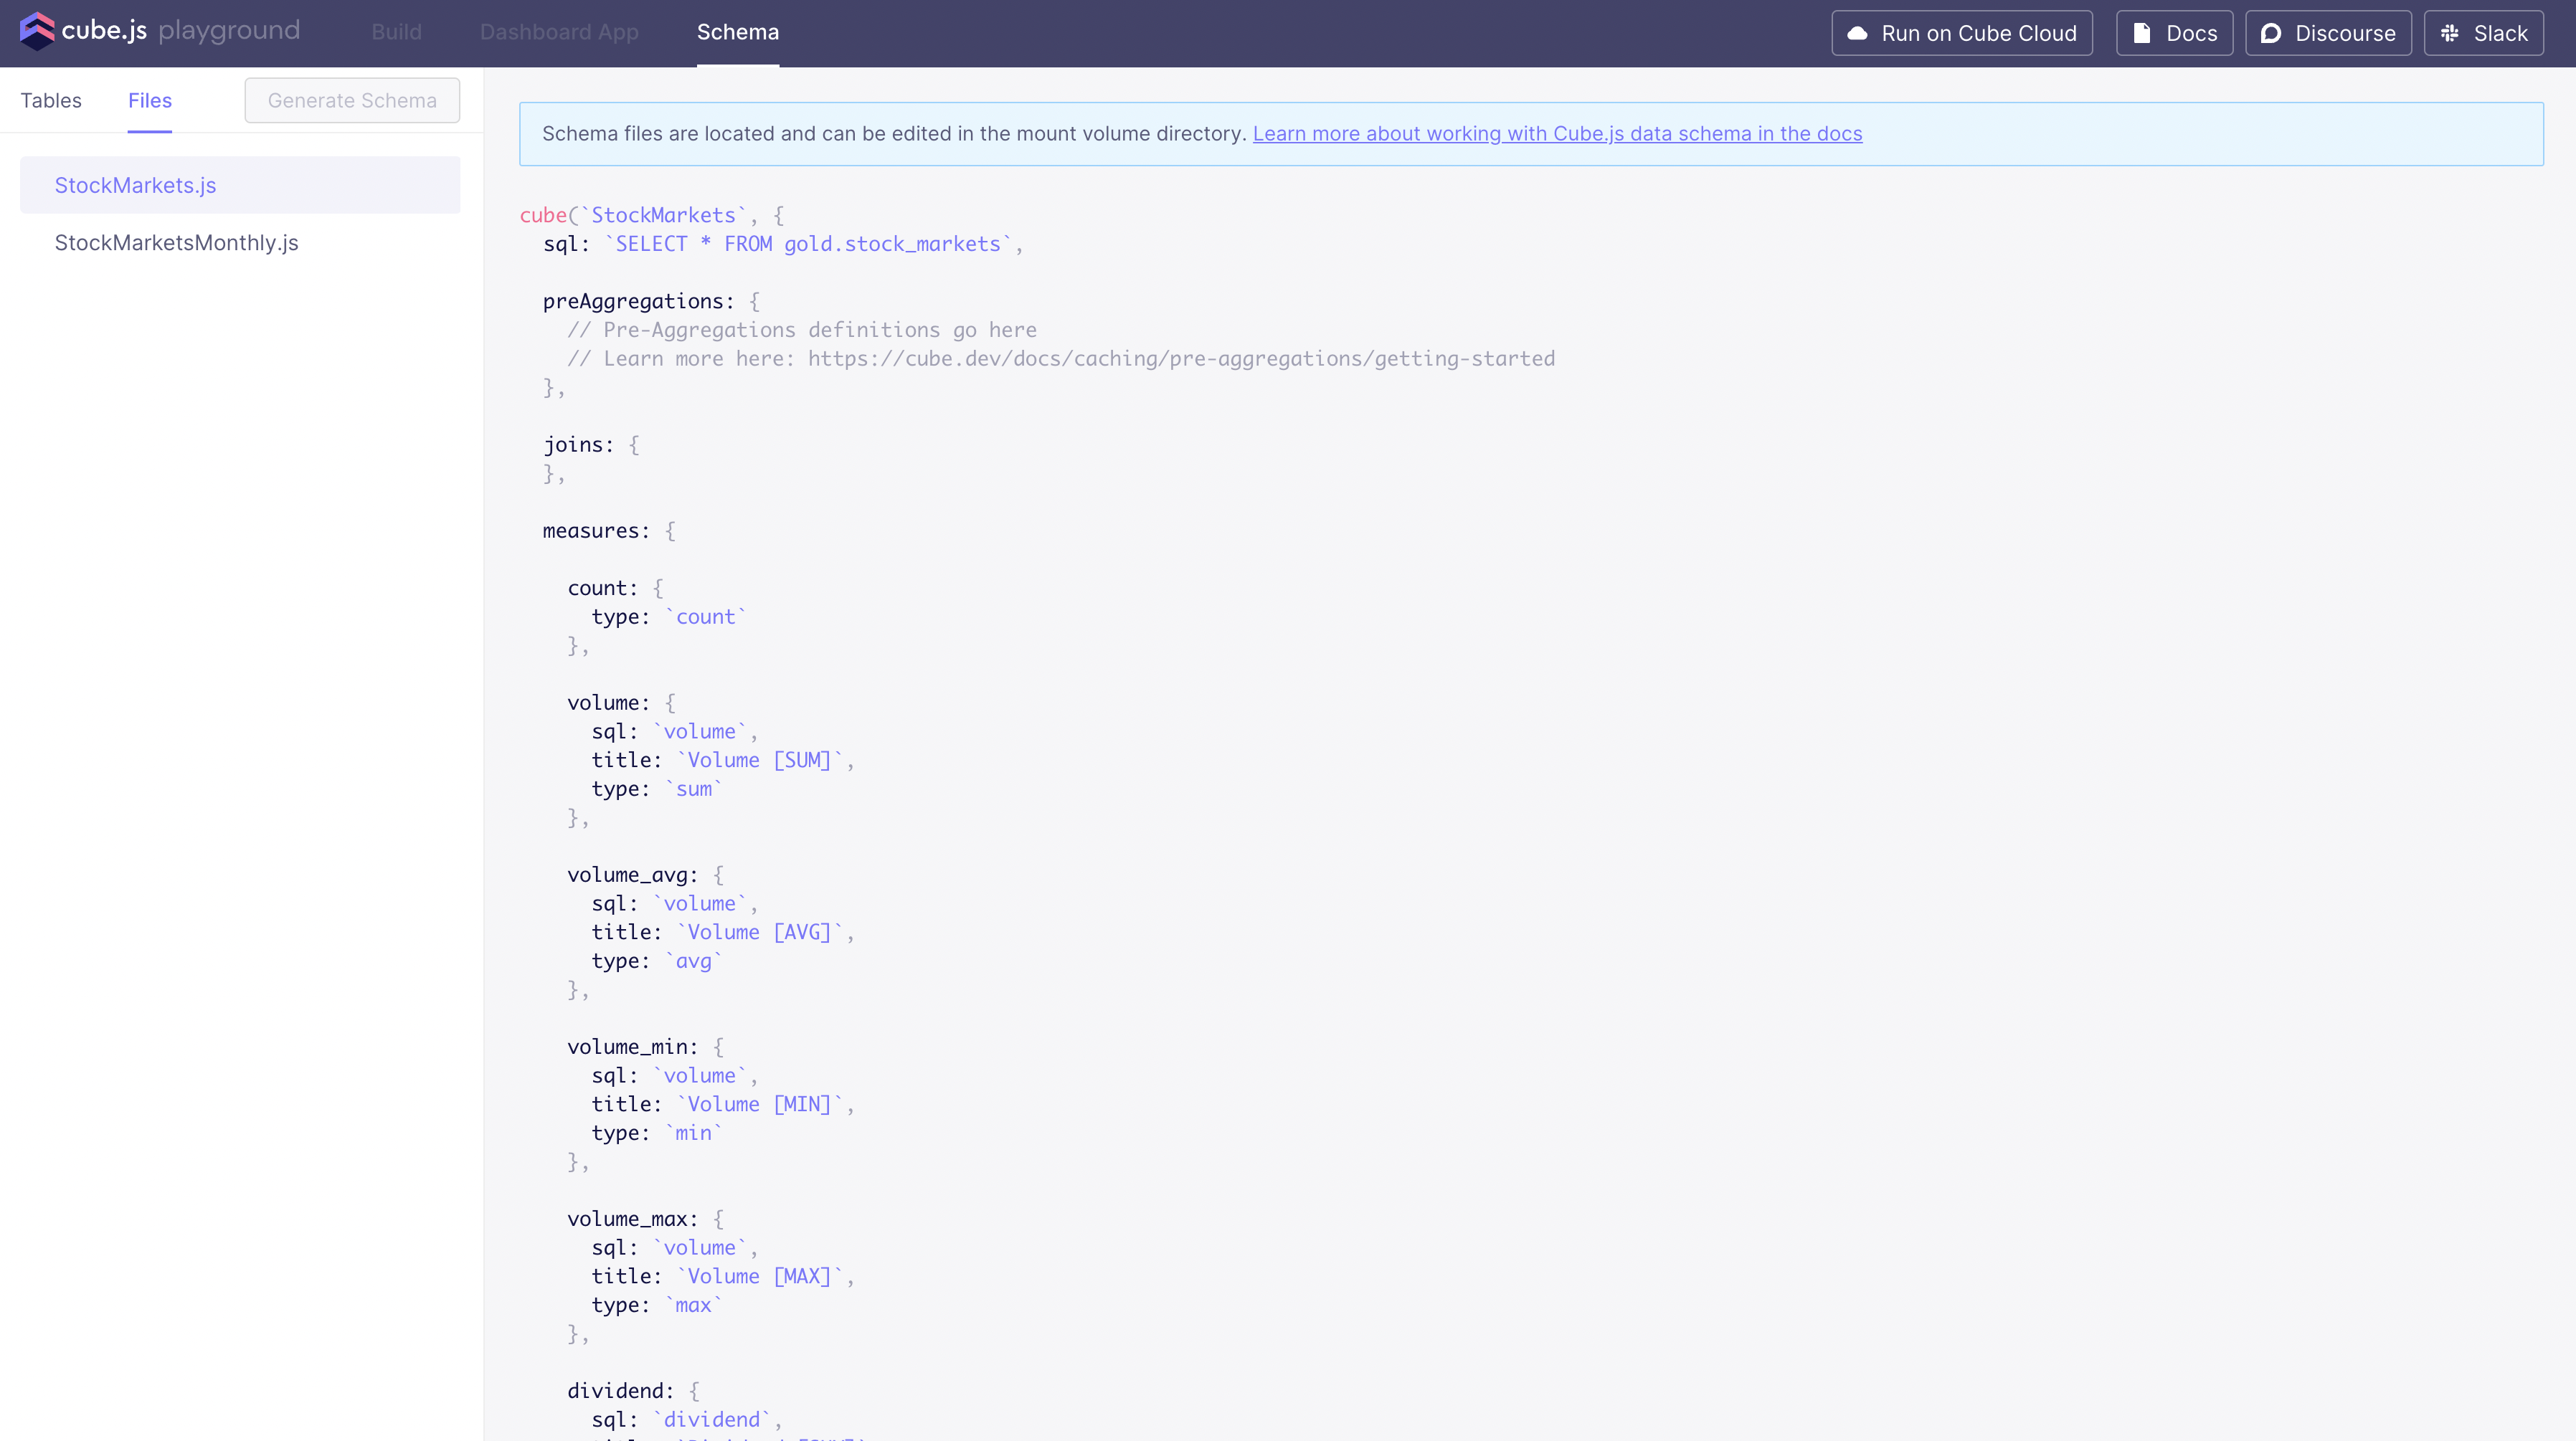Select the Files sidebar tab
The height and width of the screenshot is (1441, 2576).
(x=150, y=100)
